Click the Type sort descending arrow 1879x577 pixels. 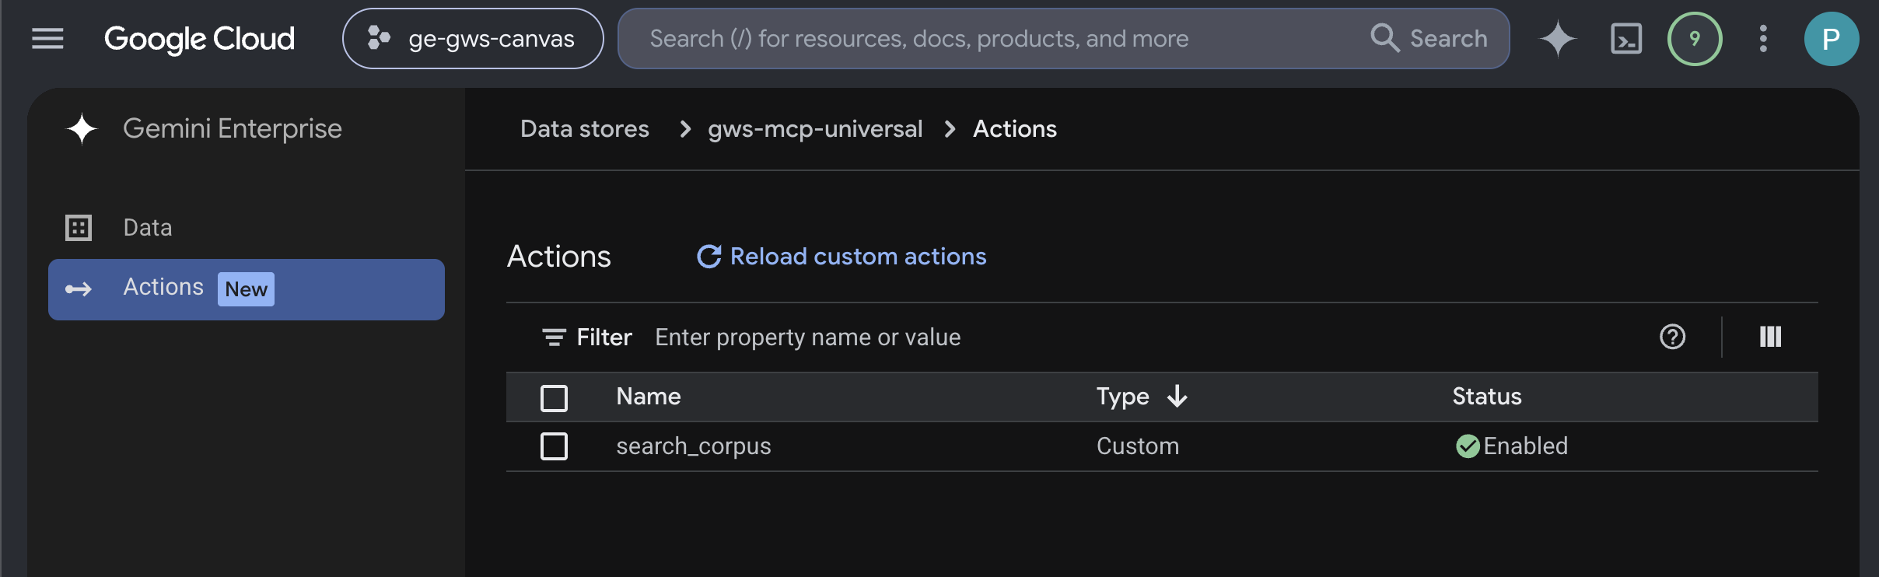point(1177,397)
